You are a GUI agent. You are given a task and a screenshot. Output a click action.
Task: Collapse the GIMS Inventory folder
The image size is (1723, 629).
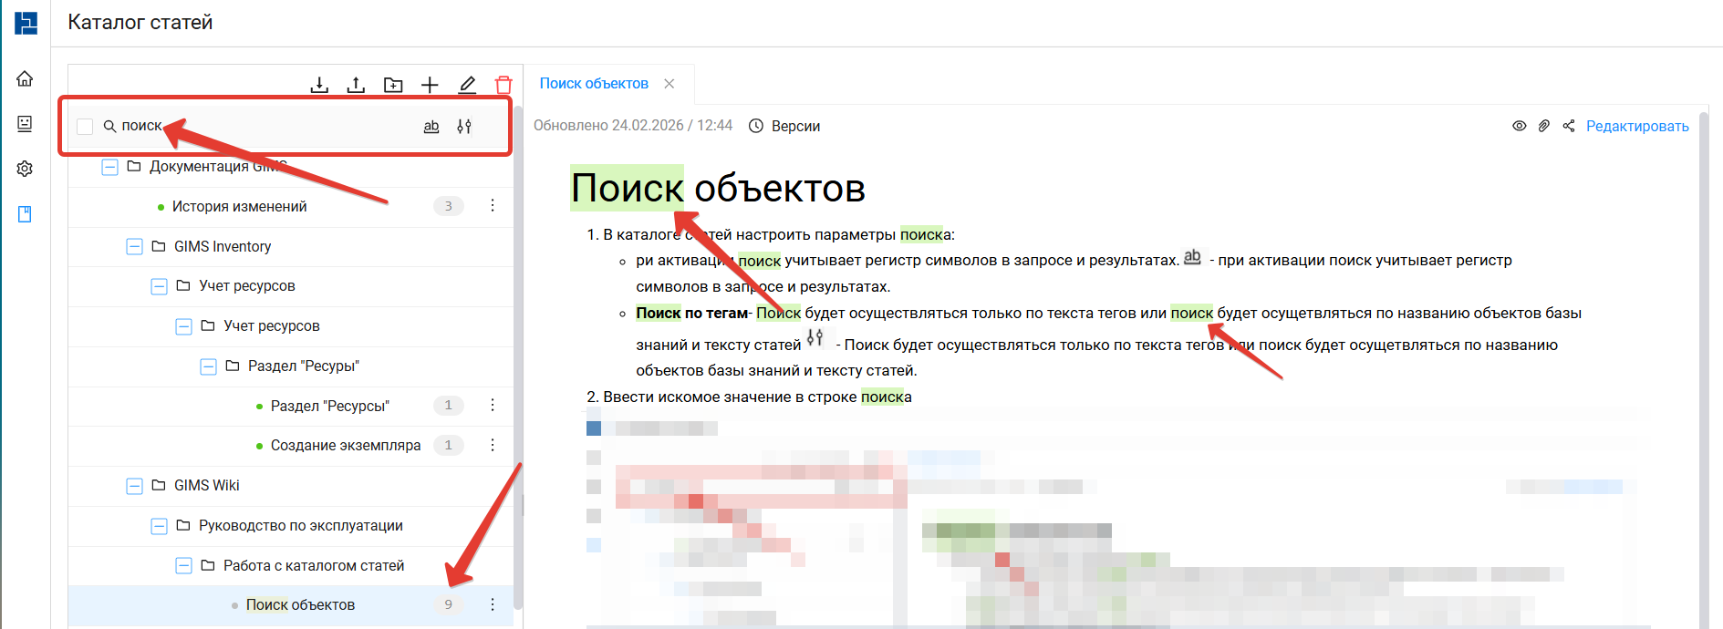[134, 247]
